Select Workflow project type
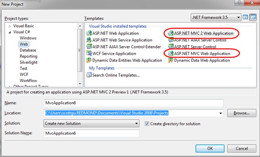This screenshot has height=157, width=260. [28, 81]
